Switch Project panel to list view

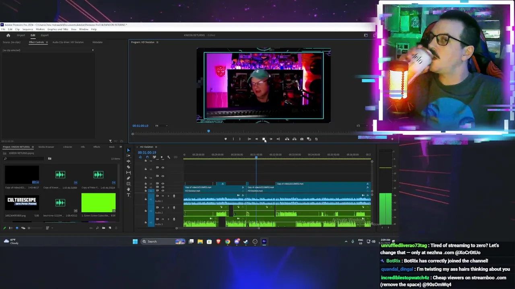coord(11,228)
